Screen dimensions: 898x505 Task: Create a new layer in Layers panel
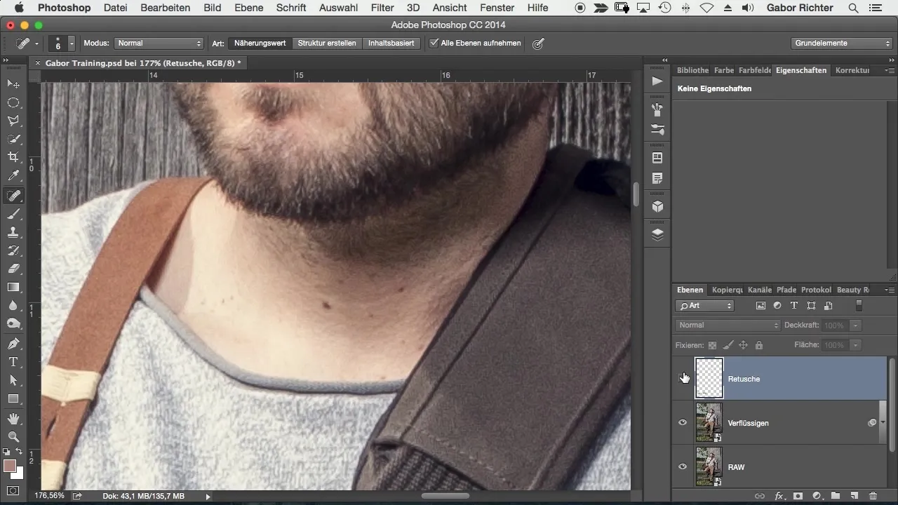click(855, 496)
